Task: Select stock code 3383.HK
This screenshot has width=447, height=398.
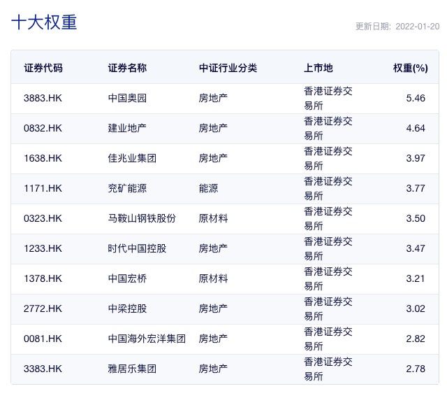Action: [x=43, y=369]
